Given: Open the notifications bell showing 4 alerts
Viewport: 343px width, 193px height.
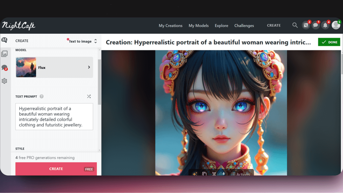Looking at the screenshot, I should (325, 25).
